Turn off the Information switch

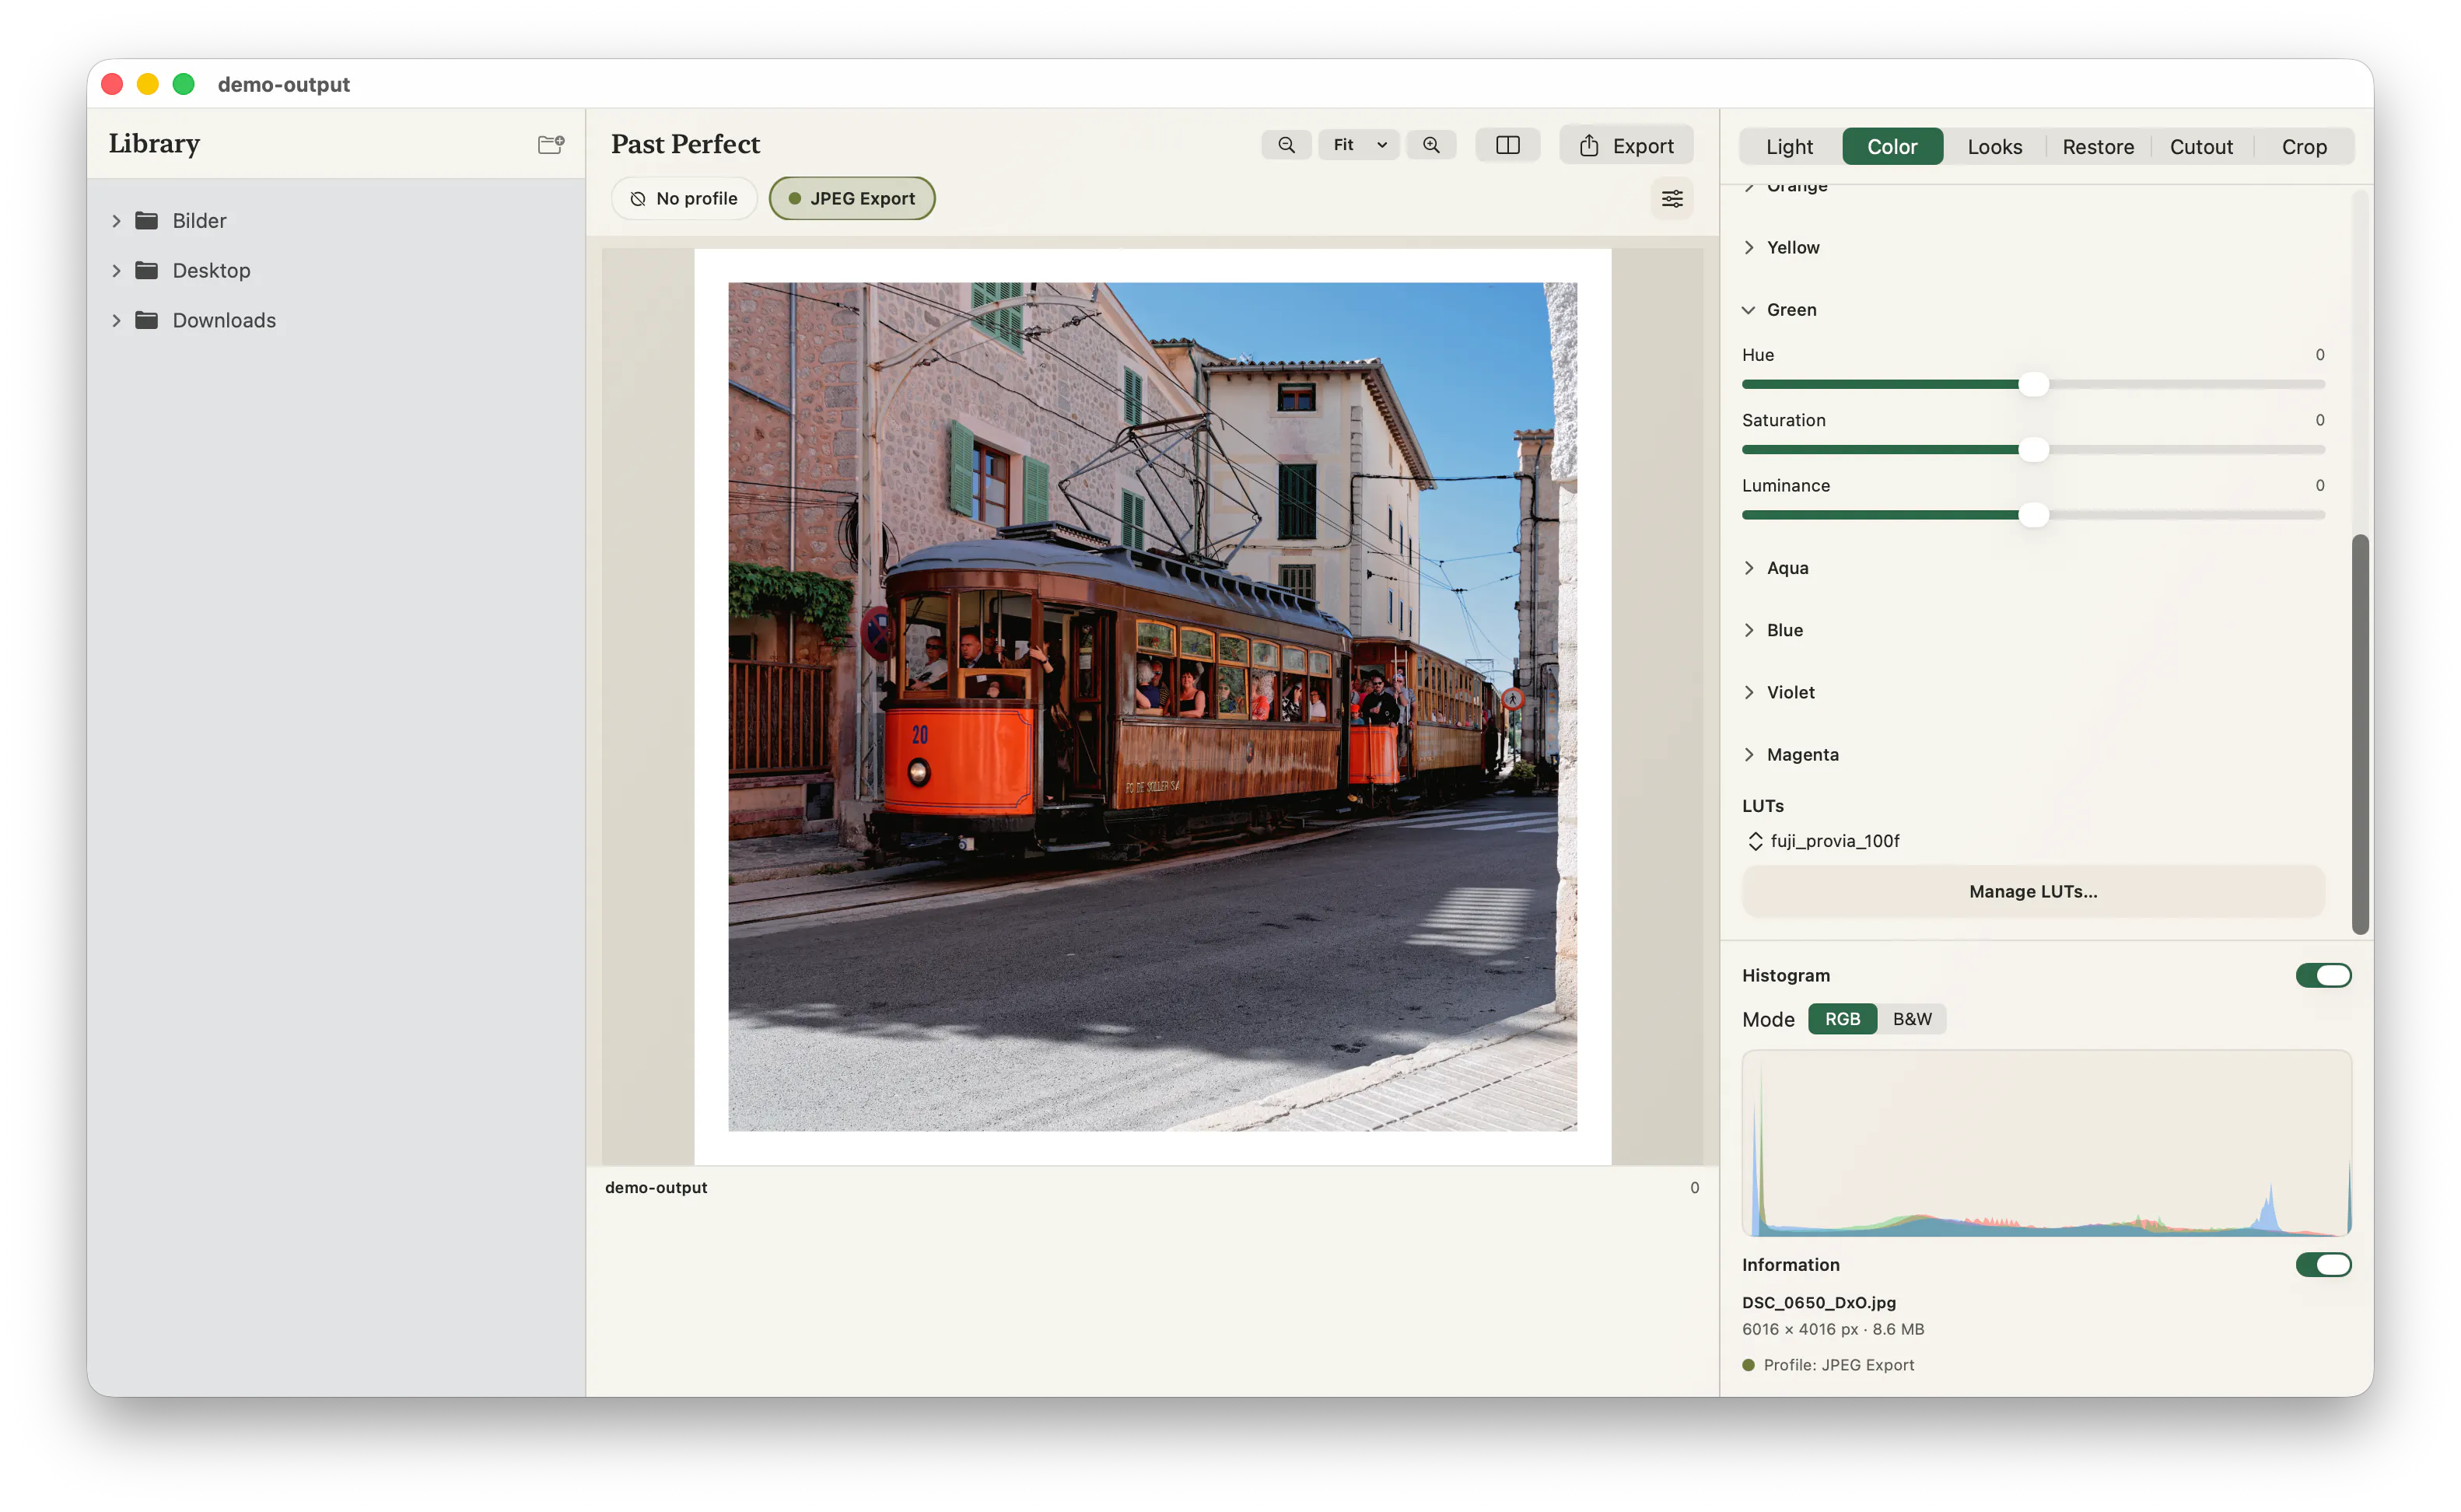(x=2323, y=1265)
